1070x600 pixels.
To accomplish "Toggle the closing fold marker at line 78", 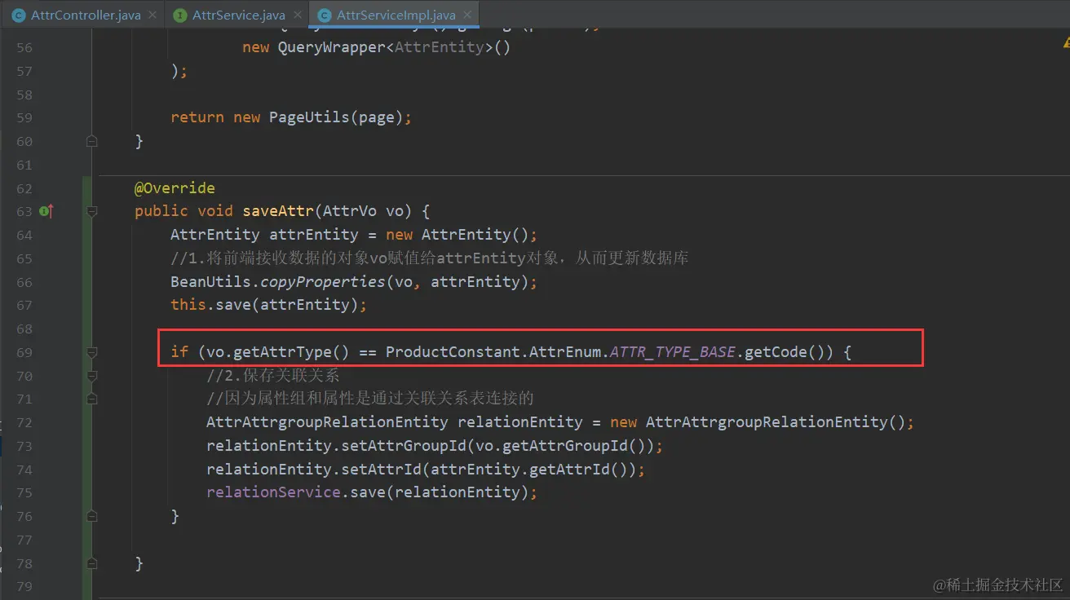I will pyautogui.click(x=91, y=563).
